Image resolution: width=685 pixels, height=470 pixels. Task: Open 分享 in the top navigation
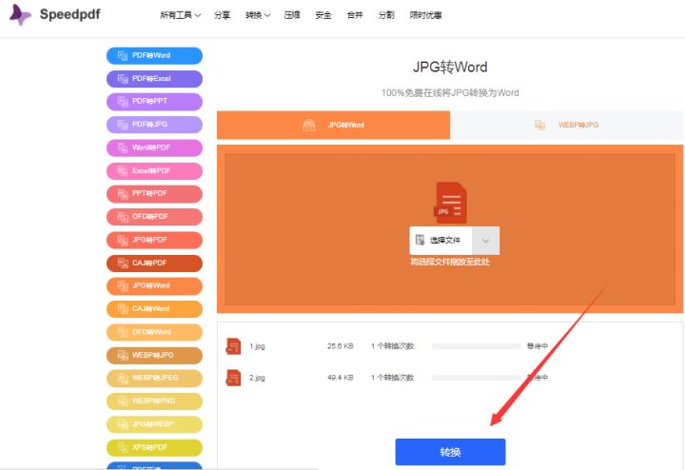click(x=222, y=15)
